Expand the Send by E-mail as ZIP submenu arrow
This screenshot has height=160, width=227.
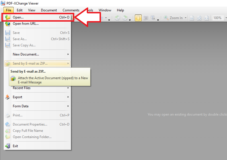point(68,63)
